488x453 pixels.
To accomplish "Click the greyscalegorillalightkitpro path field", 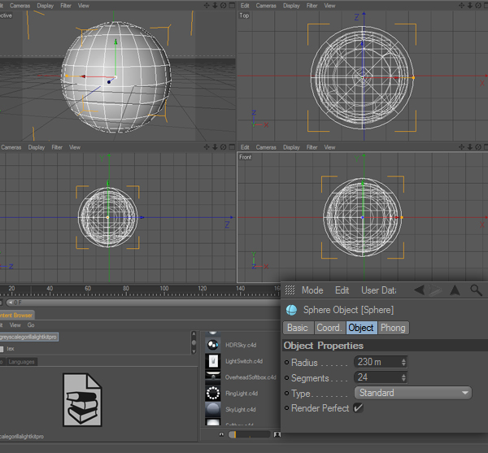I will click(28, 337).
